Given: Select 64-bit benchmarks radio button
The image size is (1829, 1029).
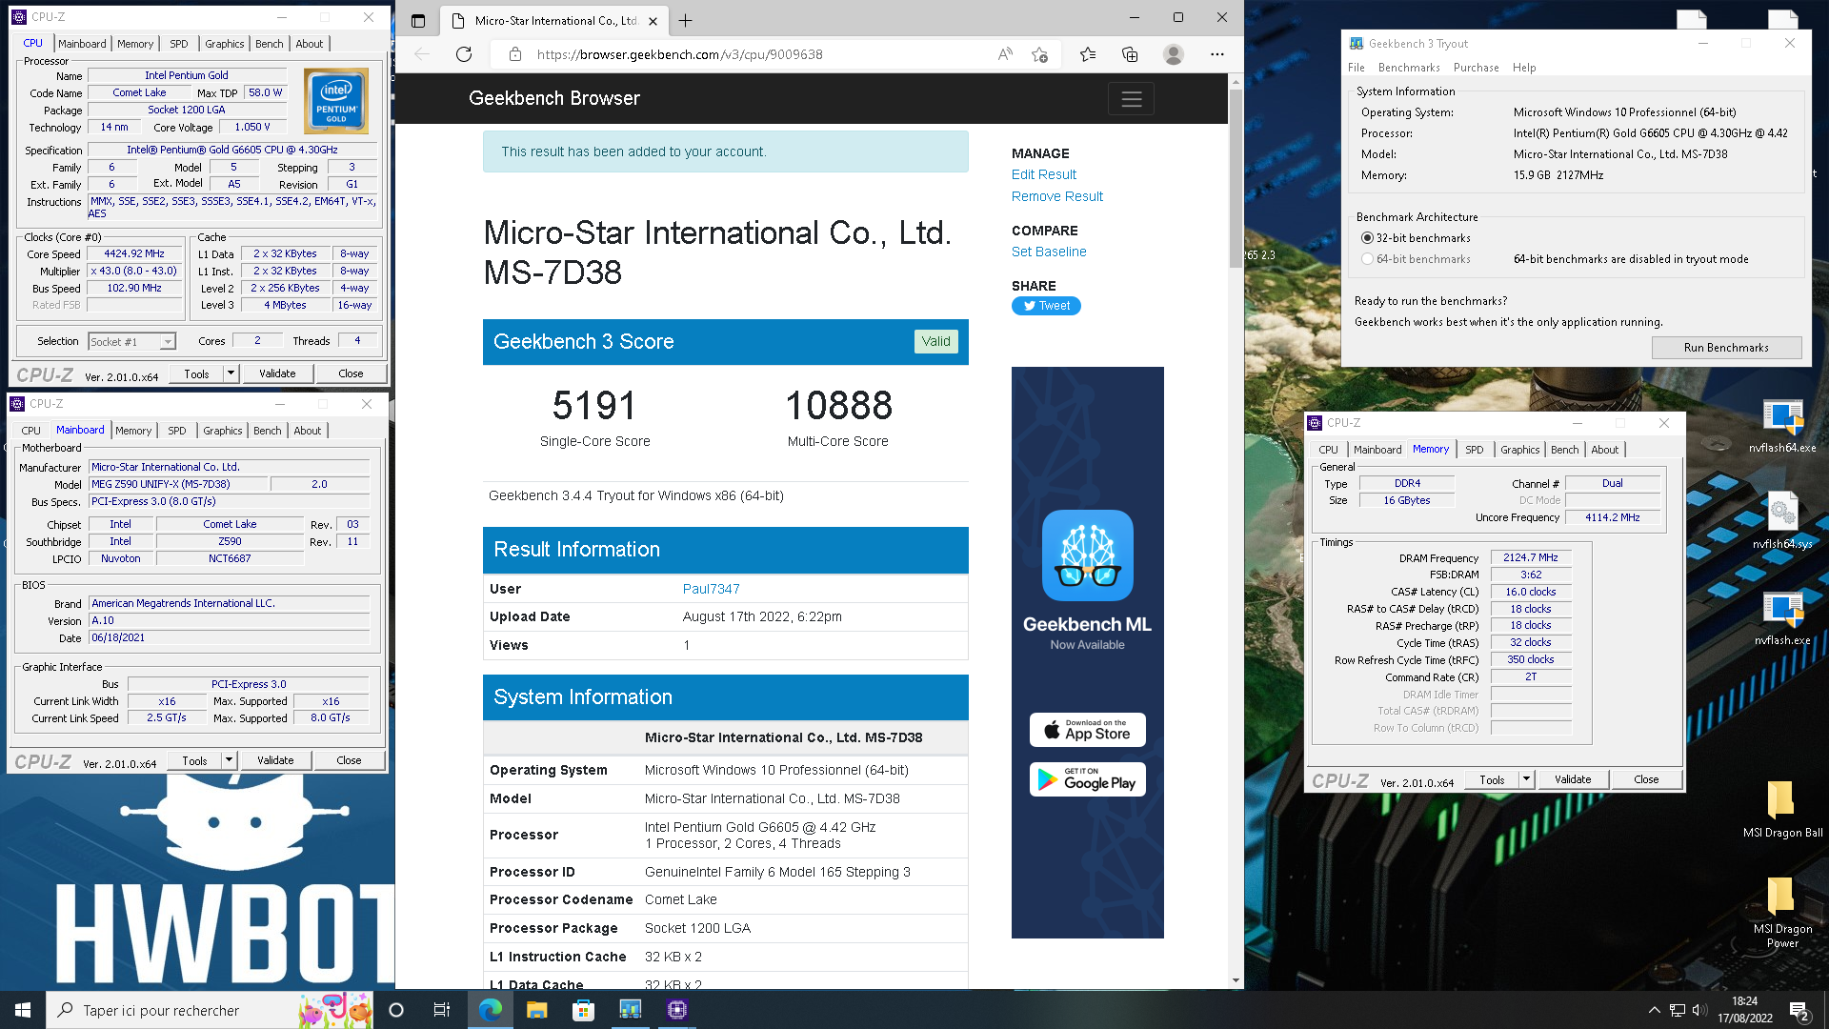Looking at the screenshot, I should pyautogui.click(x=1367, y=259).
